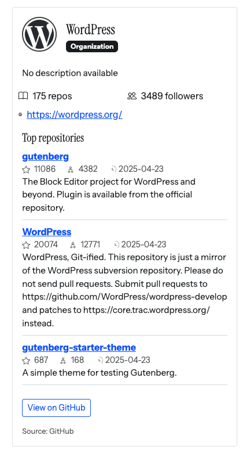Screen dimensions: 250x457
Task: Click the clock icon on gutenberg's date
Action: [x=114, y=169]
